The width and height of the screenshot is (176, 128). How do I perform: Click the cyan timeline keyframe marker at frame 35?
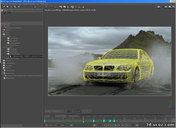coord(114,121)
